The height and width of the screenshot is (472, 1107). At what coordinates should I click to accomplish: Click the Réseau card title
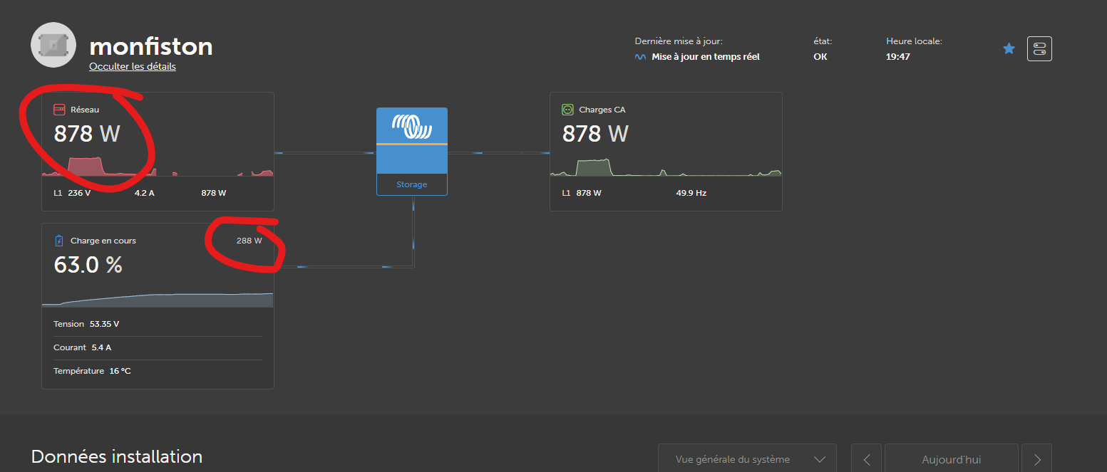[x=85, y=110]
